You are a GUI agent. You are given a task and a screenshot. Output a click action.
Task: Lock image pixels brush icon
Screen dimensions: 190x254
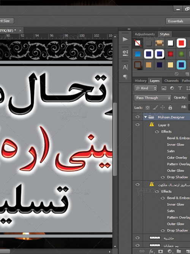click(155, 107)
